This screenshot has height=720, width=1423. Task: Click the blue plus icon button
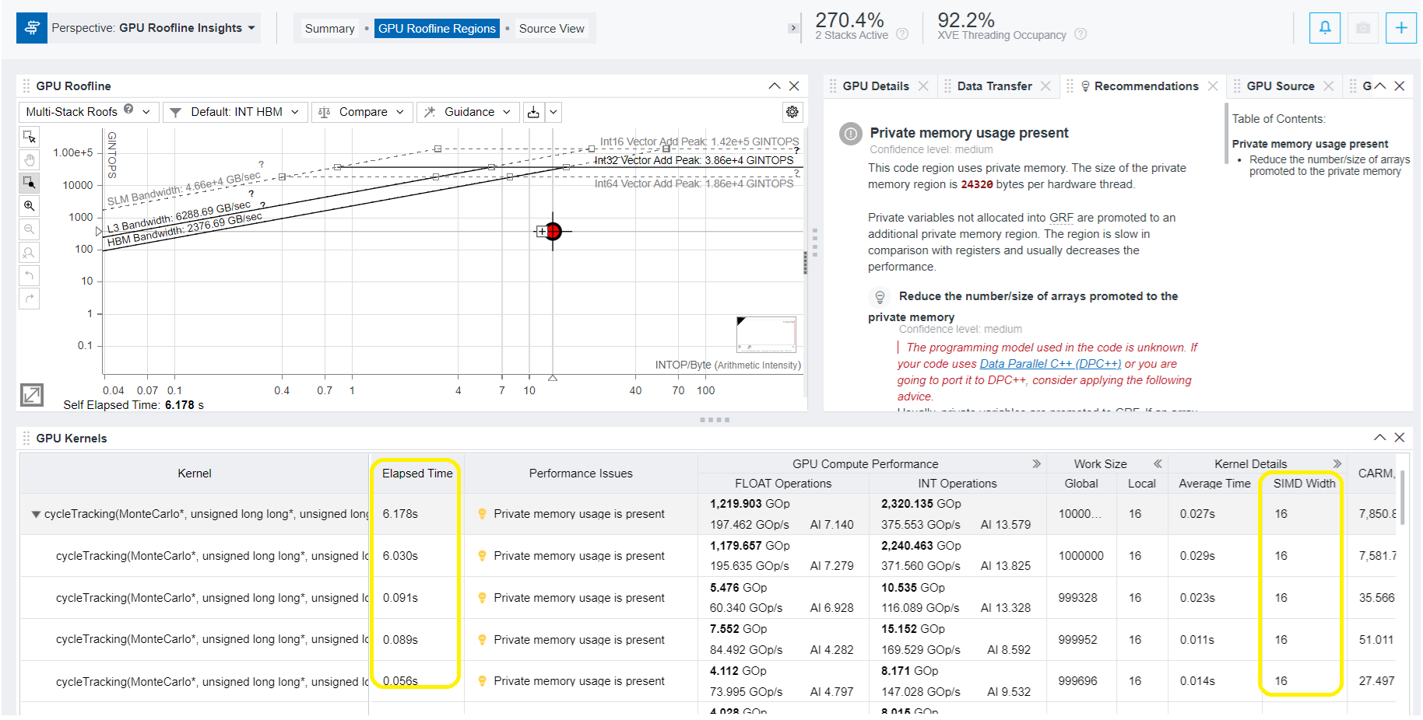click(1400, 28)
